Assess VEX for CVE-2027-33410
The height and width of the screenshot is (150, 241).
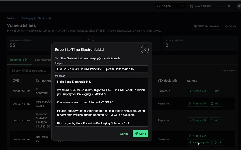click(197, 136)
